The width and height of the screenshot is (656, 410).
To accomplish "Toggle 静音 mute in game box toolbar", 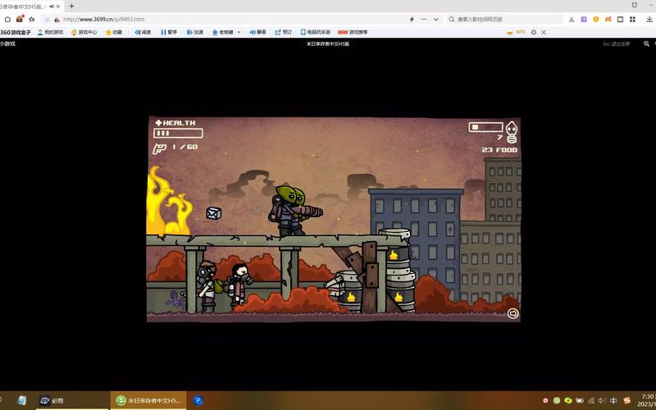I will 257,32.
